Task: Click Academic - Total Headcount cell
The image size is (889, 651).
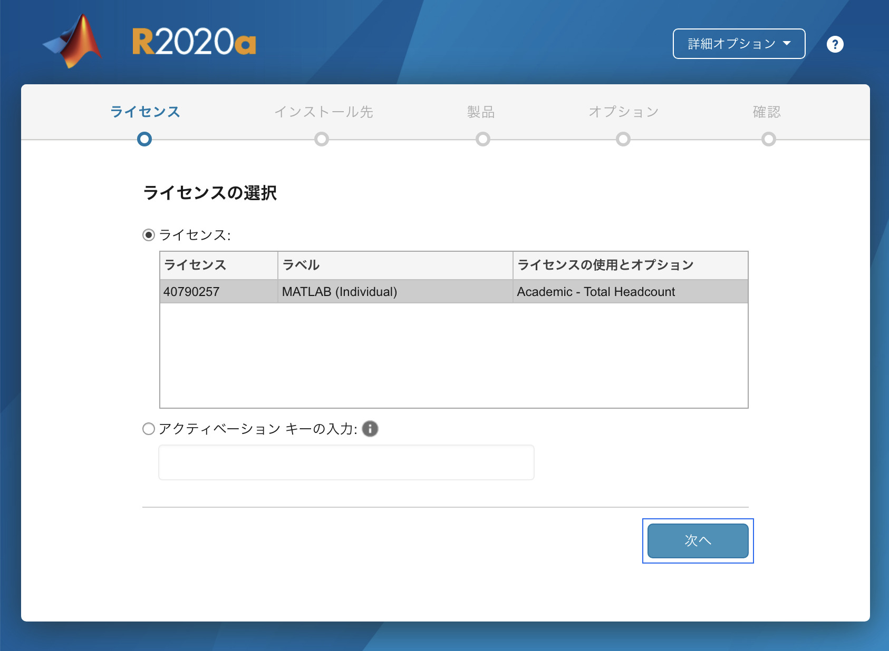Action: click(631, 291)
